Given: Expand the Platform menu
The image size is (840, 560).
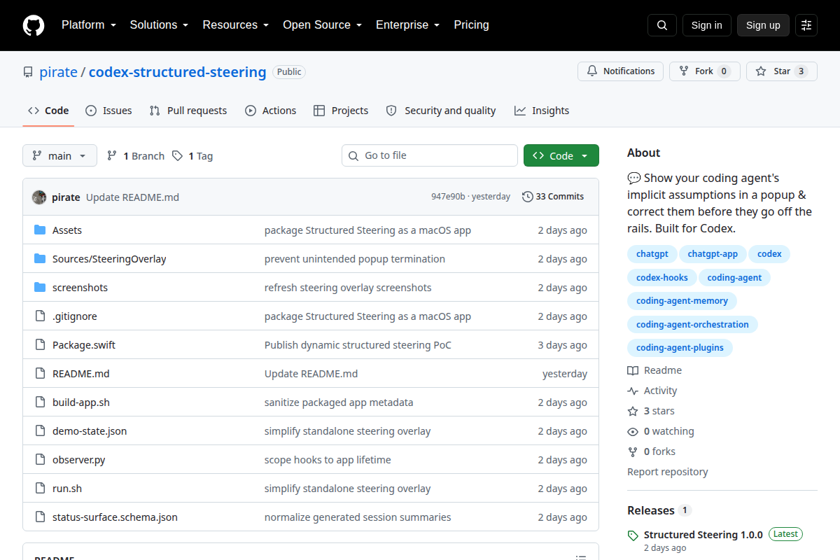Looking at the screenshot, I should (x=89, y=25).
